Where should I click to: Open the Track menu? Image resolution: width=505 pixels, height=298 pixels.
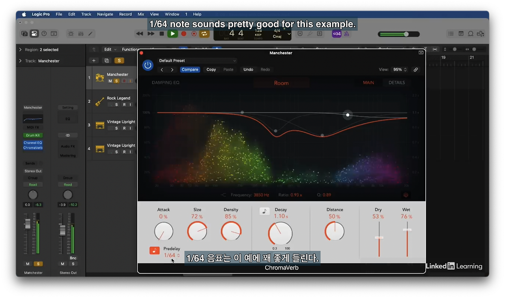(x=86, y=14)
